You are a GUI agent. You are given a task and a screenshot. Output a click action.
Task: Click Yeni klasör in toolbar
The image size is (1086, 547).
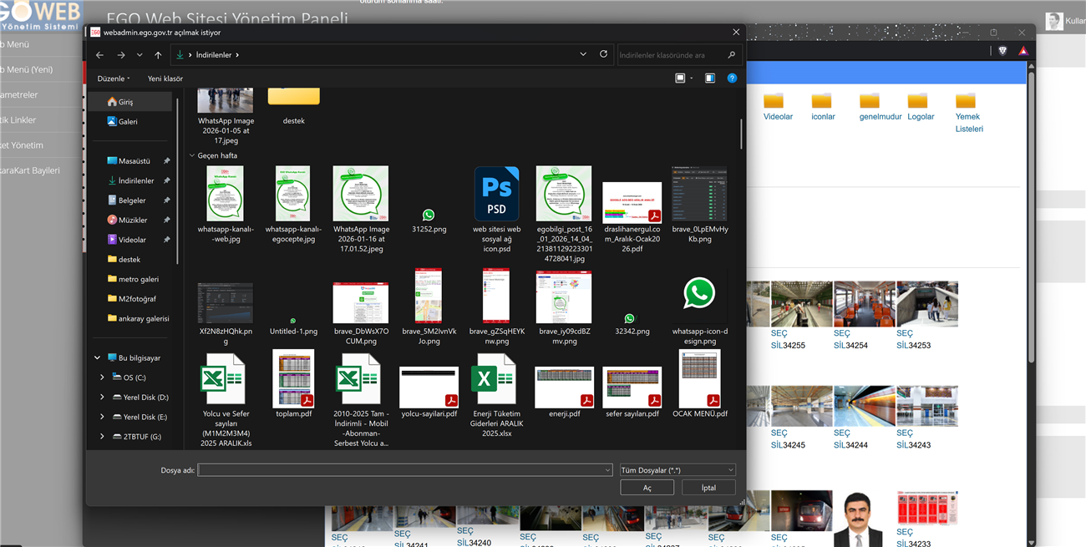pyautogui.click(x=165, y=79)
